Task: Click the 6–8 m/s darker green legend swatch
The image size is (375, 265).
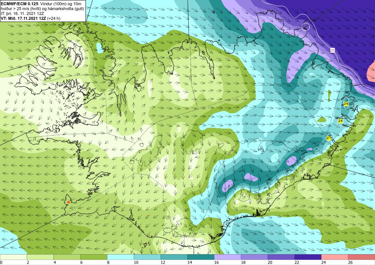Action: tap(94, 257)
